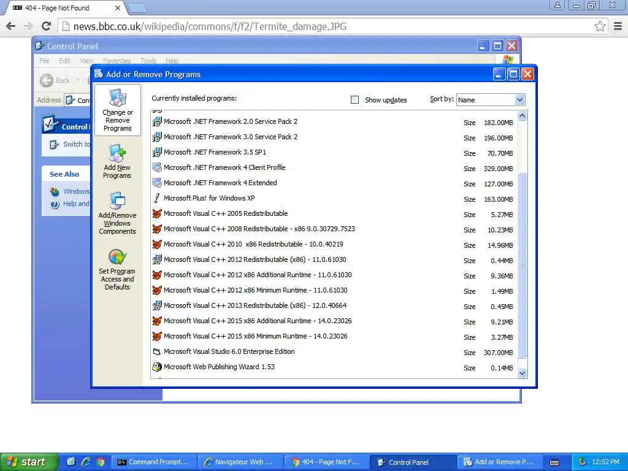Click Web Publishing Wizard 1.53 icon
628x471 pixels.
(157, 367)
